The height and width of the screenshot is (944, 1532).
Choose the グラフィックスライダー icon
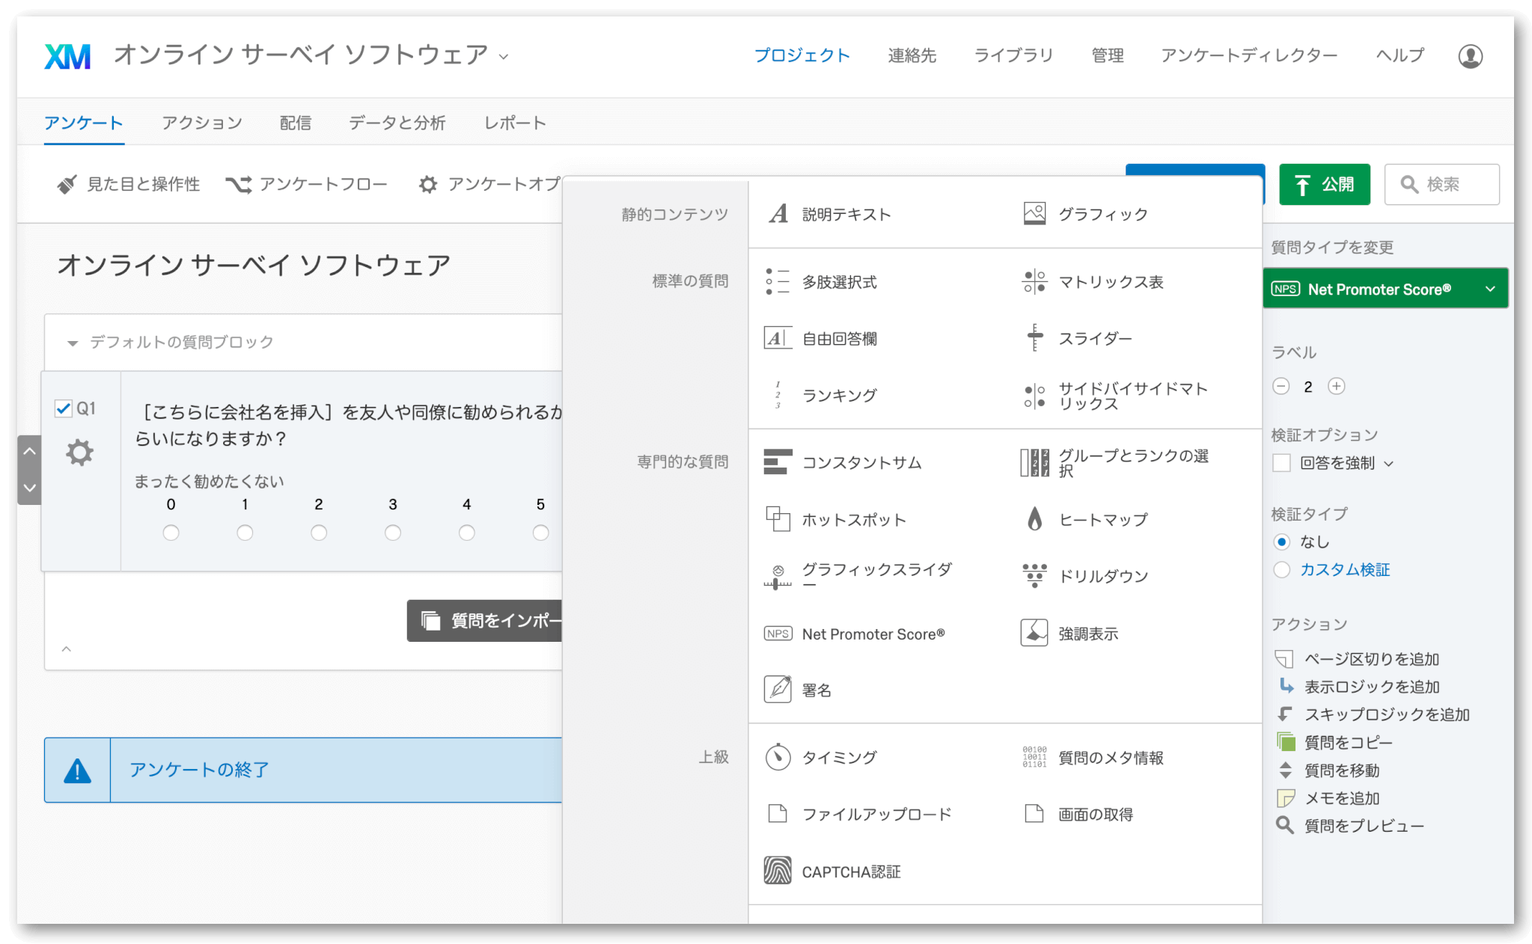778,577
